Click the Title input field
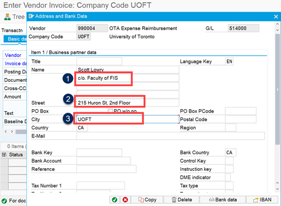Image resolution: width=281 pixels, height=206 pixels. (x=99, y=61)
